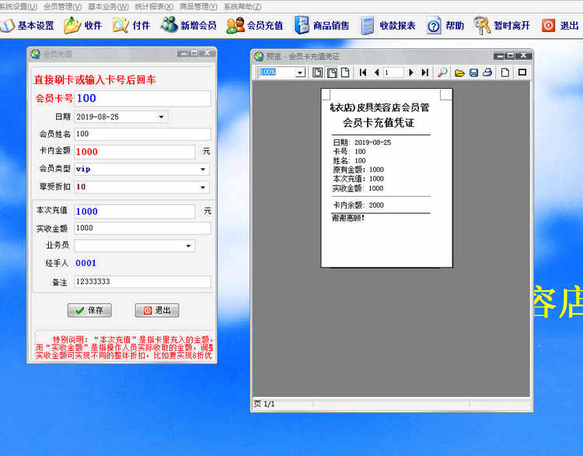This screenshot has width=583, height=456.
Task: Open 商品销售 in the main toolbar
Action: pos(322,26)
